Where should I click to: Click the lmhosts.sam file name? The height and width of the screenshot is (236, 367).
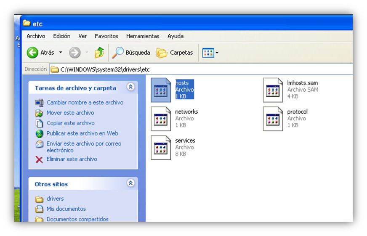click(x=303, y=83)
